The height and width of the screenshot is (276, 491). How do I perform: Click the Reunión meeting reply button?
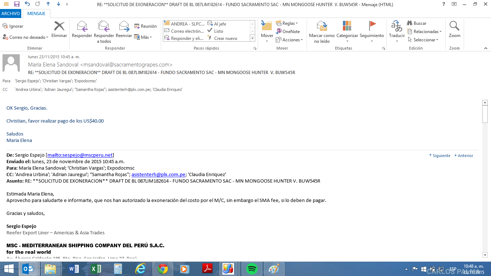pyautogui.click(x=146, y=26)
